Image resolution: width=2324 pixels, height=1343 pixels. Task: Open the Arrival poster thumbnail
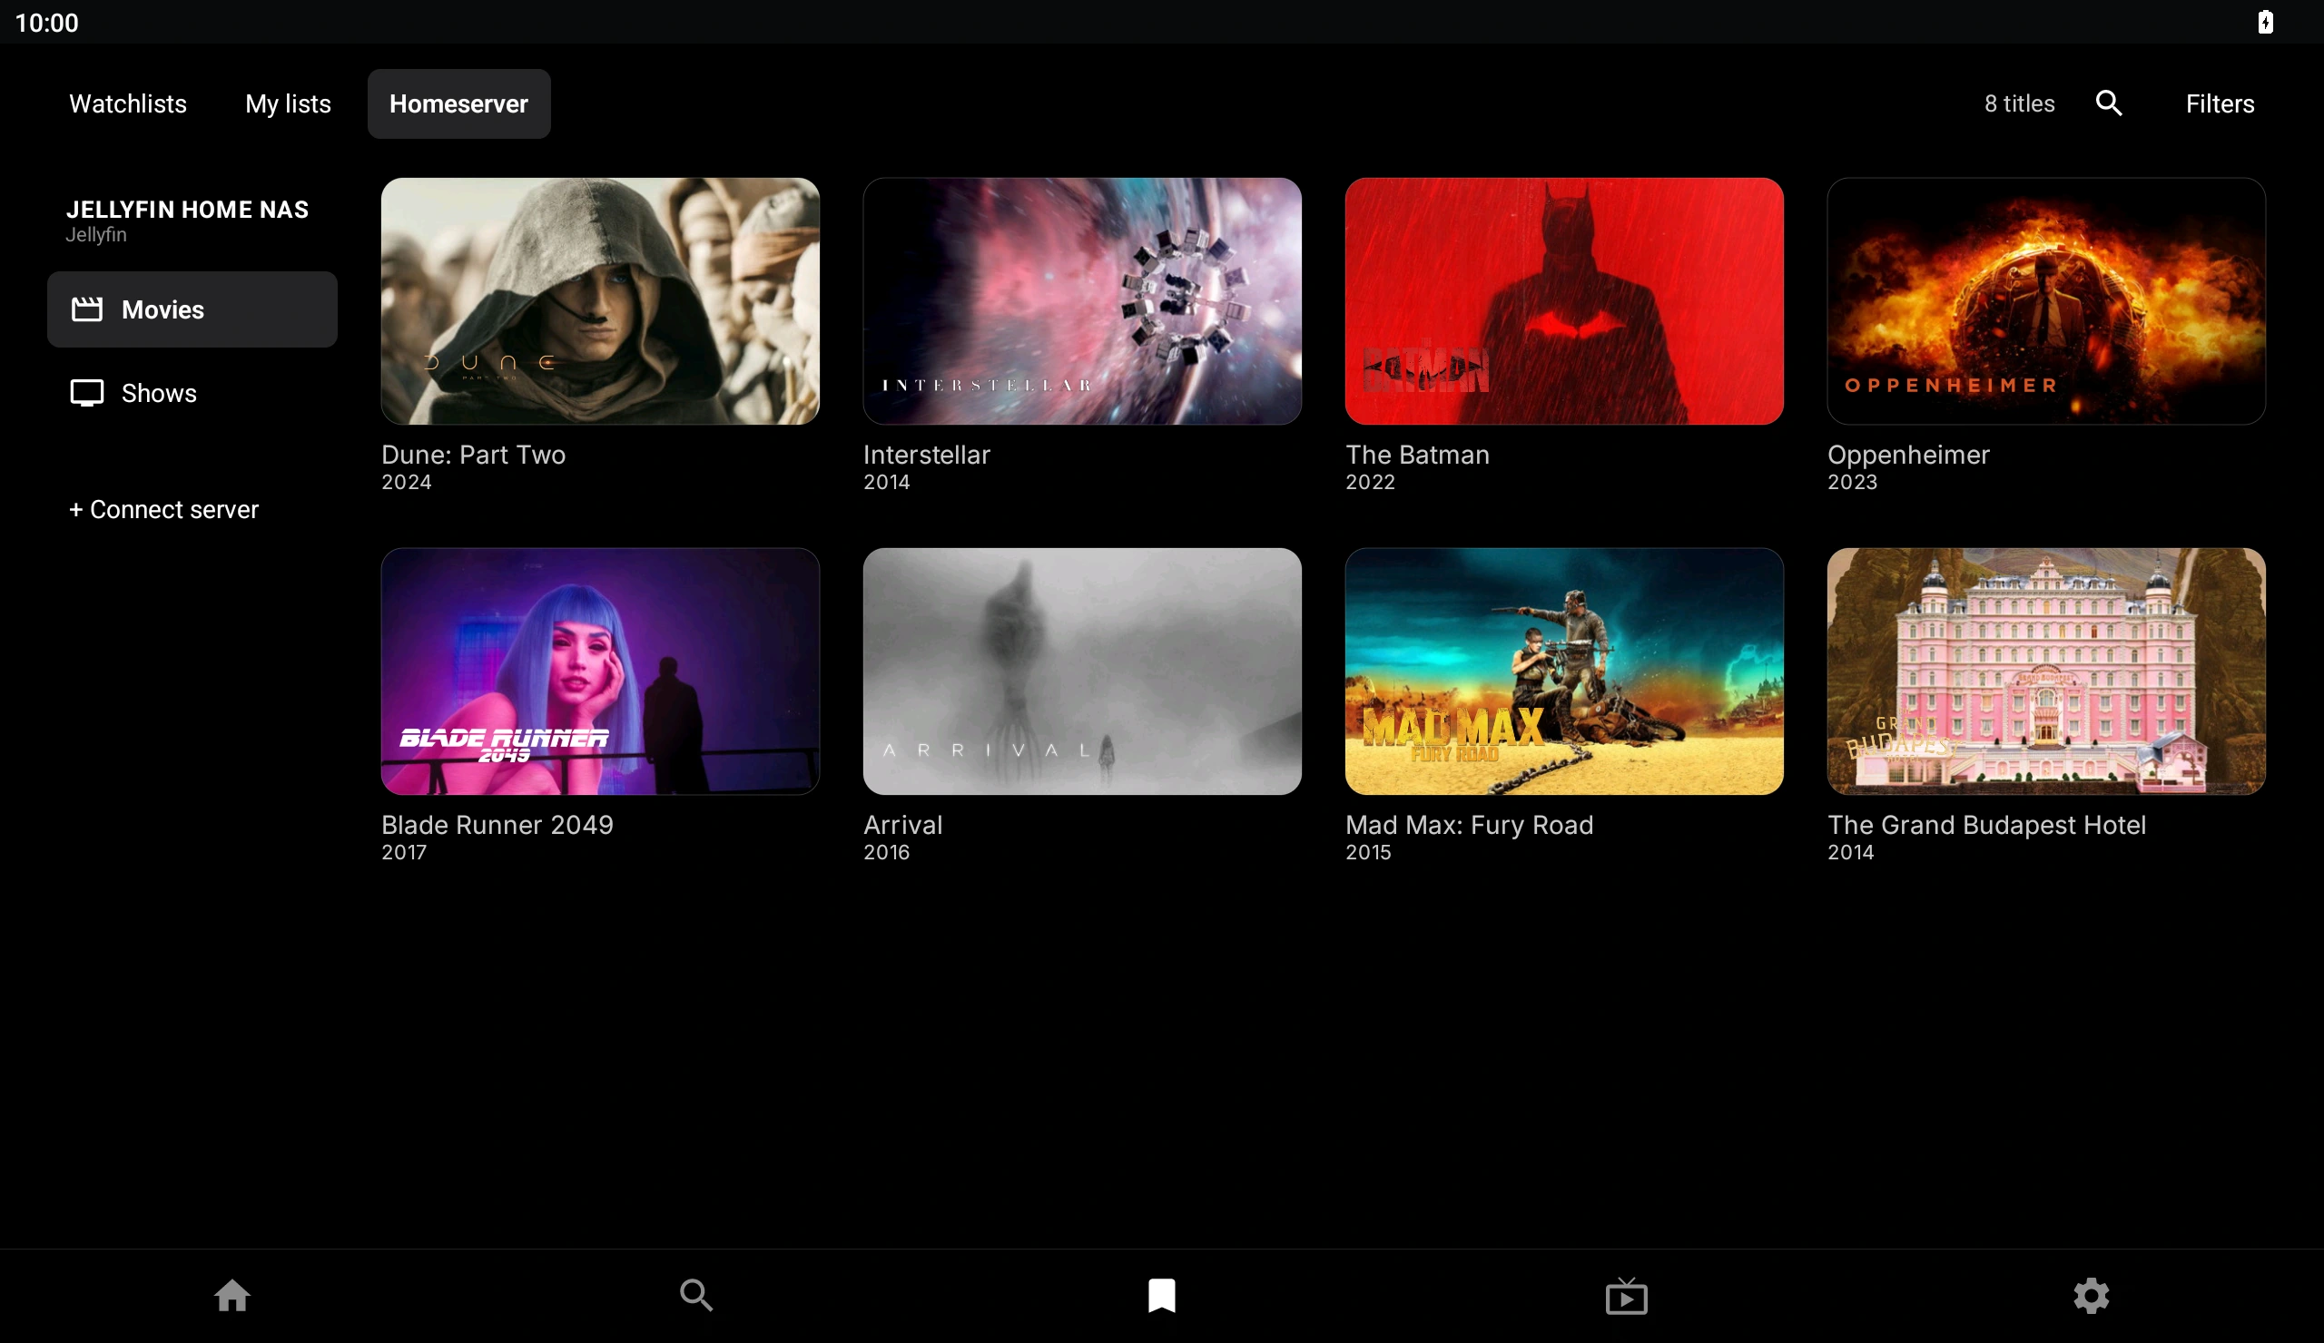tap(1082, 671)
